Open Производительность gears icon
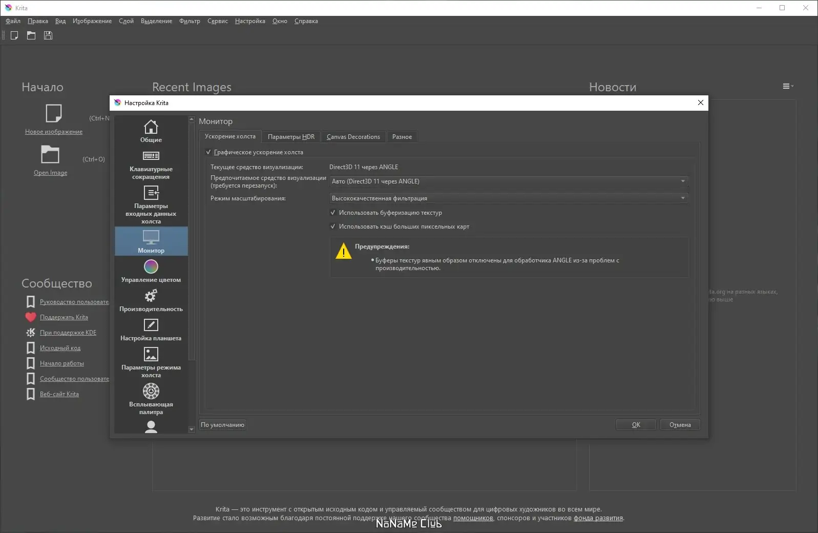The height and width of the screenshot is (533, 818). pos(151,296)
